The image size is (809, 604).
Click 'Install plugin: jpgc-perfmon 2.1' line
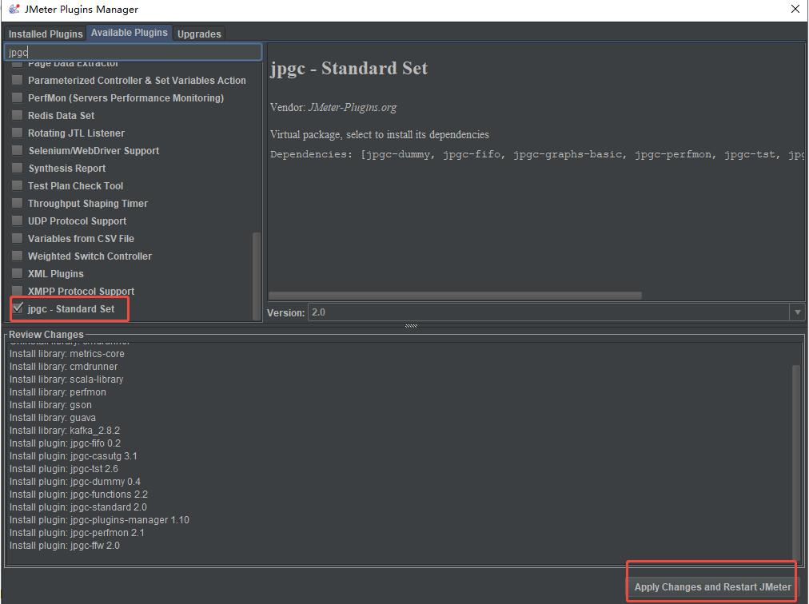coord(77,533)
